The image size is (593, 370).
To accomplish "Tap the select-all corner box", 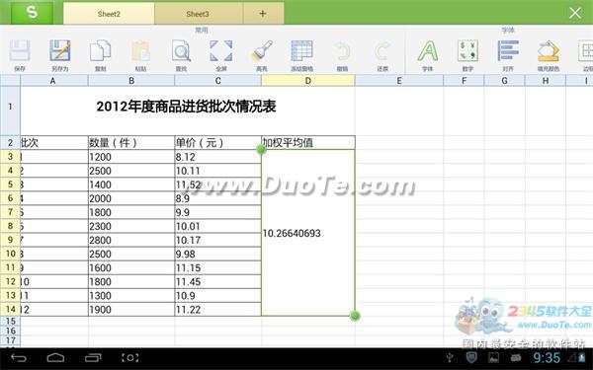I will click(x=10, y=81).
